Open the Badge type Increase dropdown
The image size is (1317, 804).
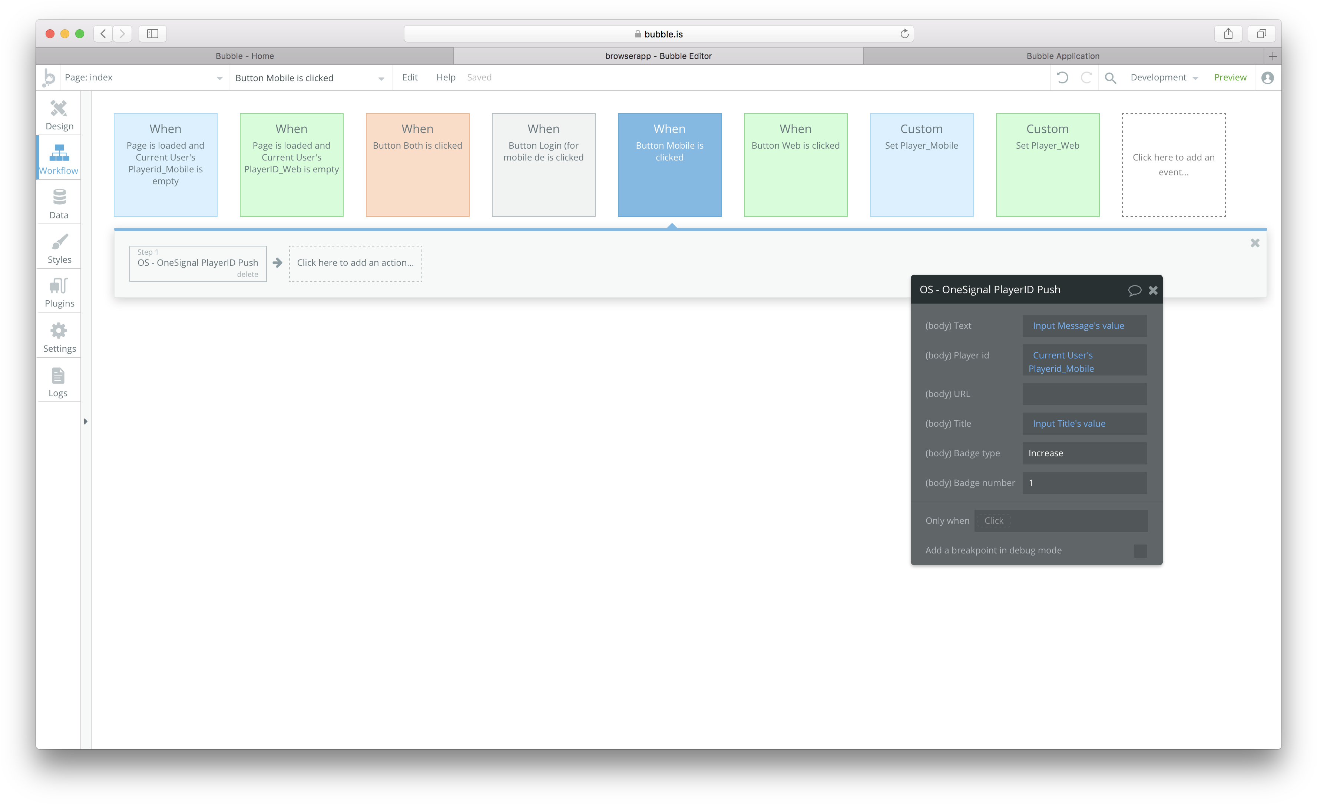[1085, 453]
